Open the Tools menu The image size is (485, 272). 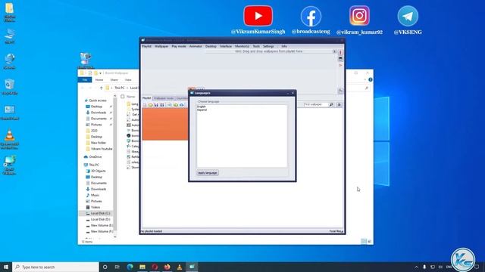256,46
